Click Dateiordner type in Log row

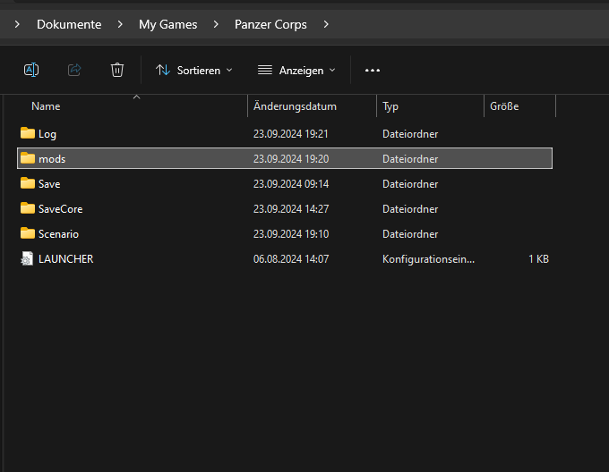click(x=410, y=134)
